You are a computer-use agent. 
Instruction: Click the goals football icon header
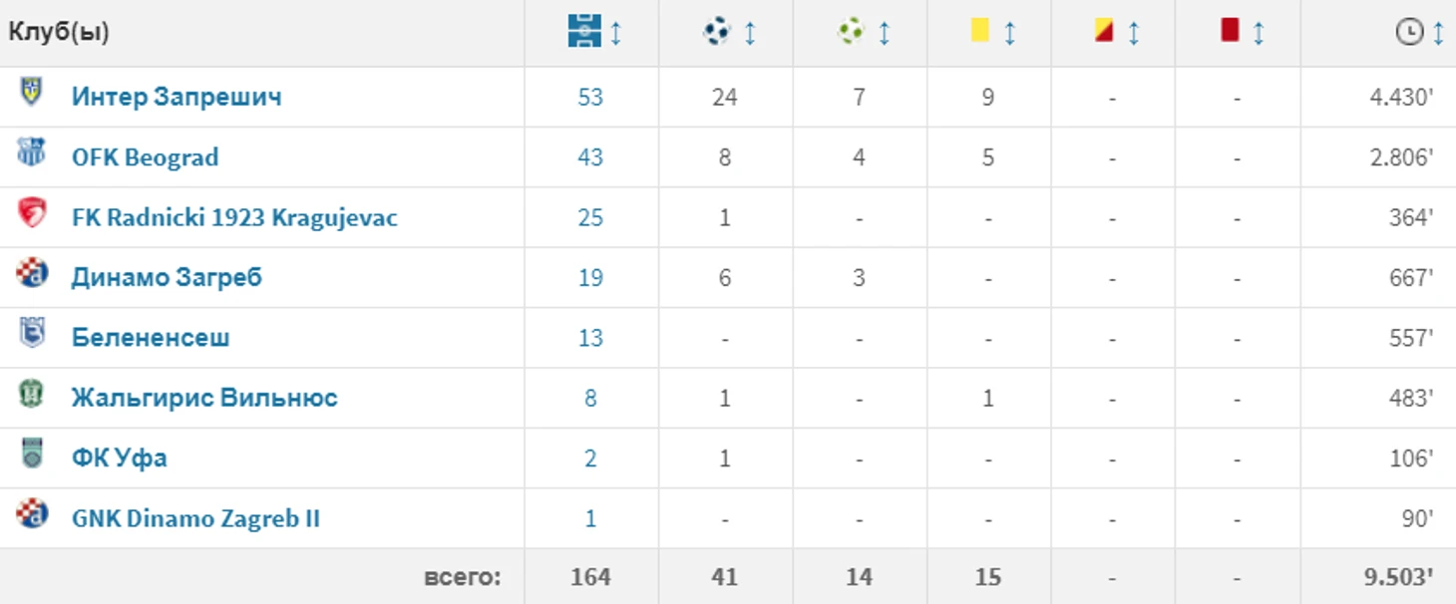click(x=717, y=33)
